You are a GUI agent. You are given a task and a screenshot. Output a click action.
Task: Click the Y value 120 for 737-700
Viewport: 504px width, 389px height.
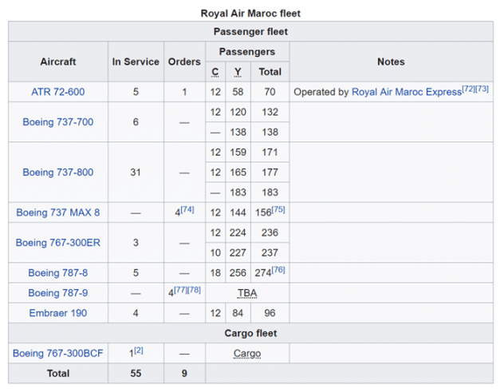tap(238, 112)
